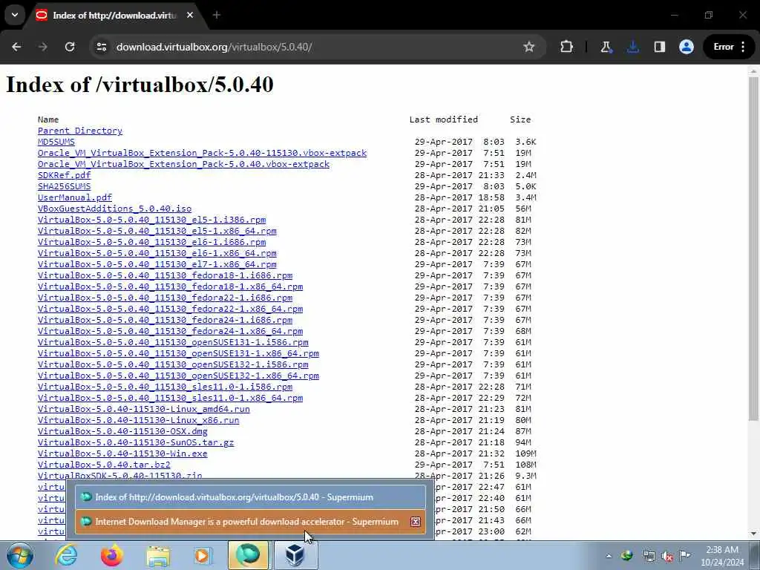Download openSUSE132-1.x86_64.rpm package
760x570 pixels.
(178, 376)
